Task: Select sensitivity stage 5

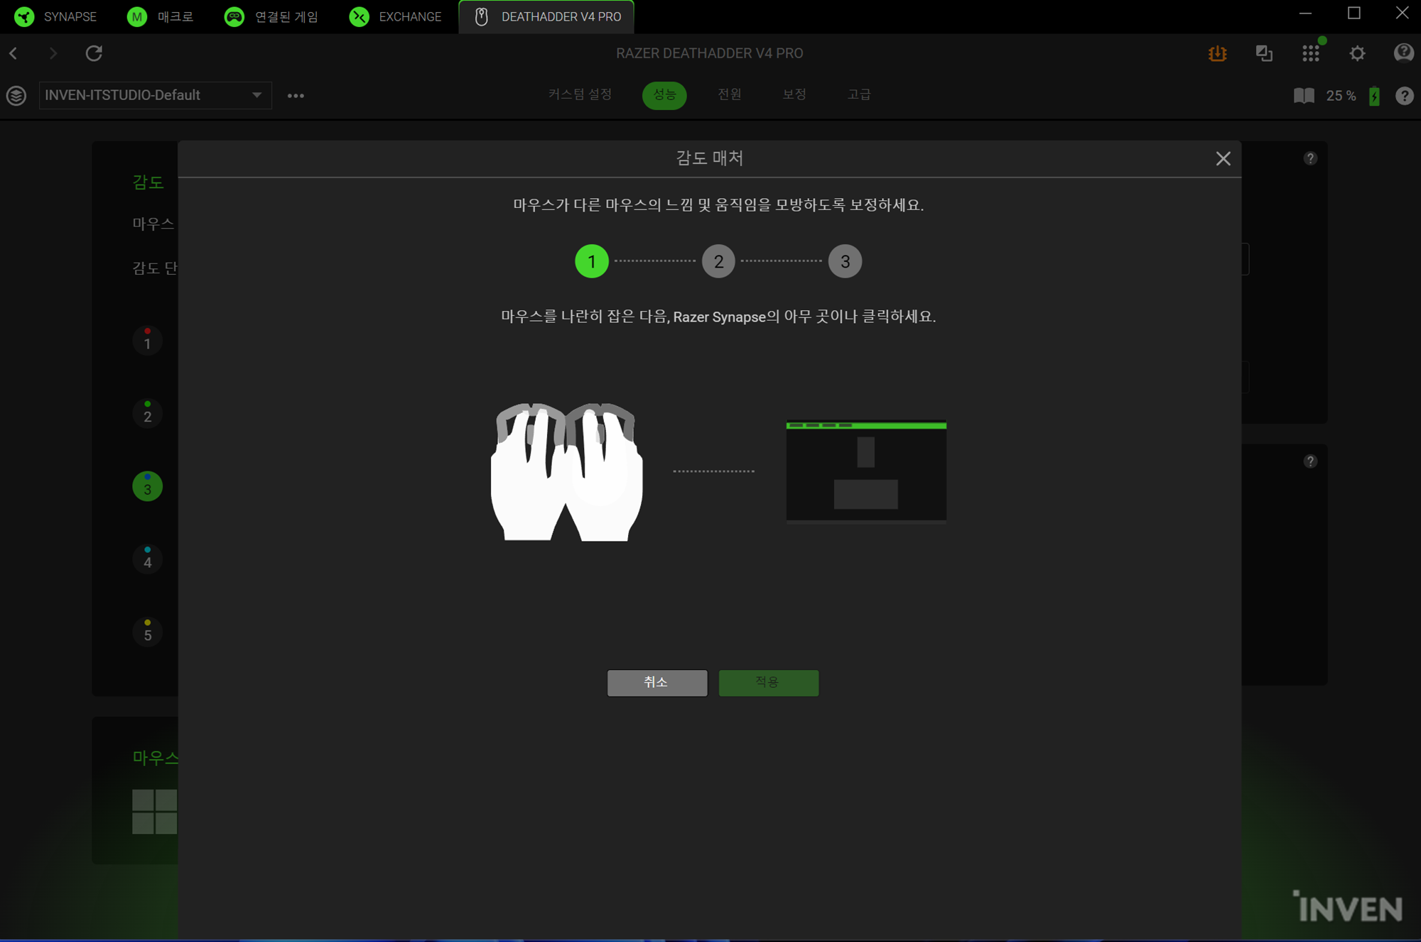Action: pos(148,632)
